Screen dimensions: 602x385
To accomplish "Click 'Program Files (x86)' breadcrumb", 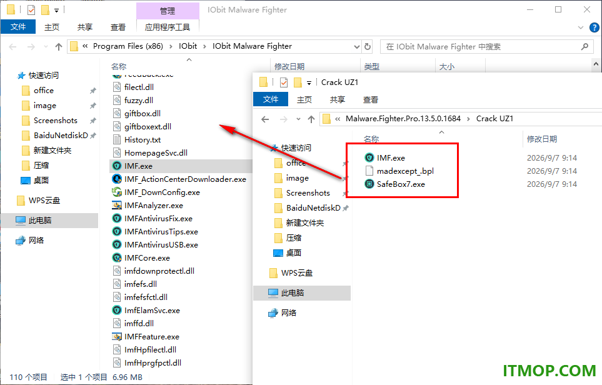I will click(128, 46).
